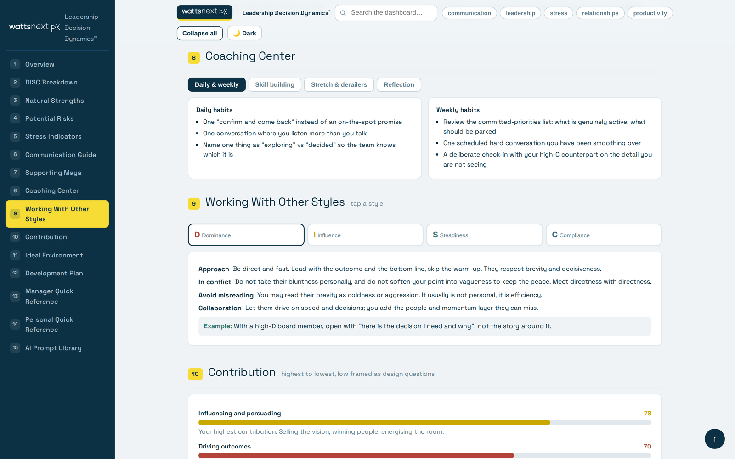Open Personal Quick Reference
This screenshot has width=735, height=459.
click(x=57, y=325)
